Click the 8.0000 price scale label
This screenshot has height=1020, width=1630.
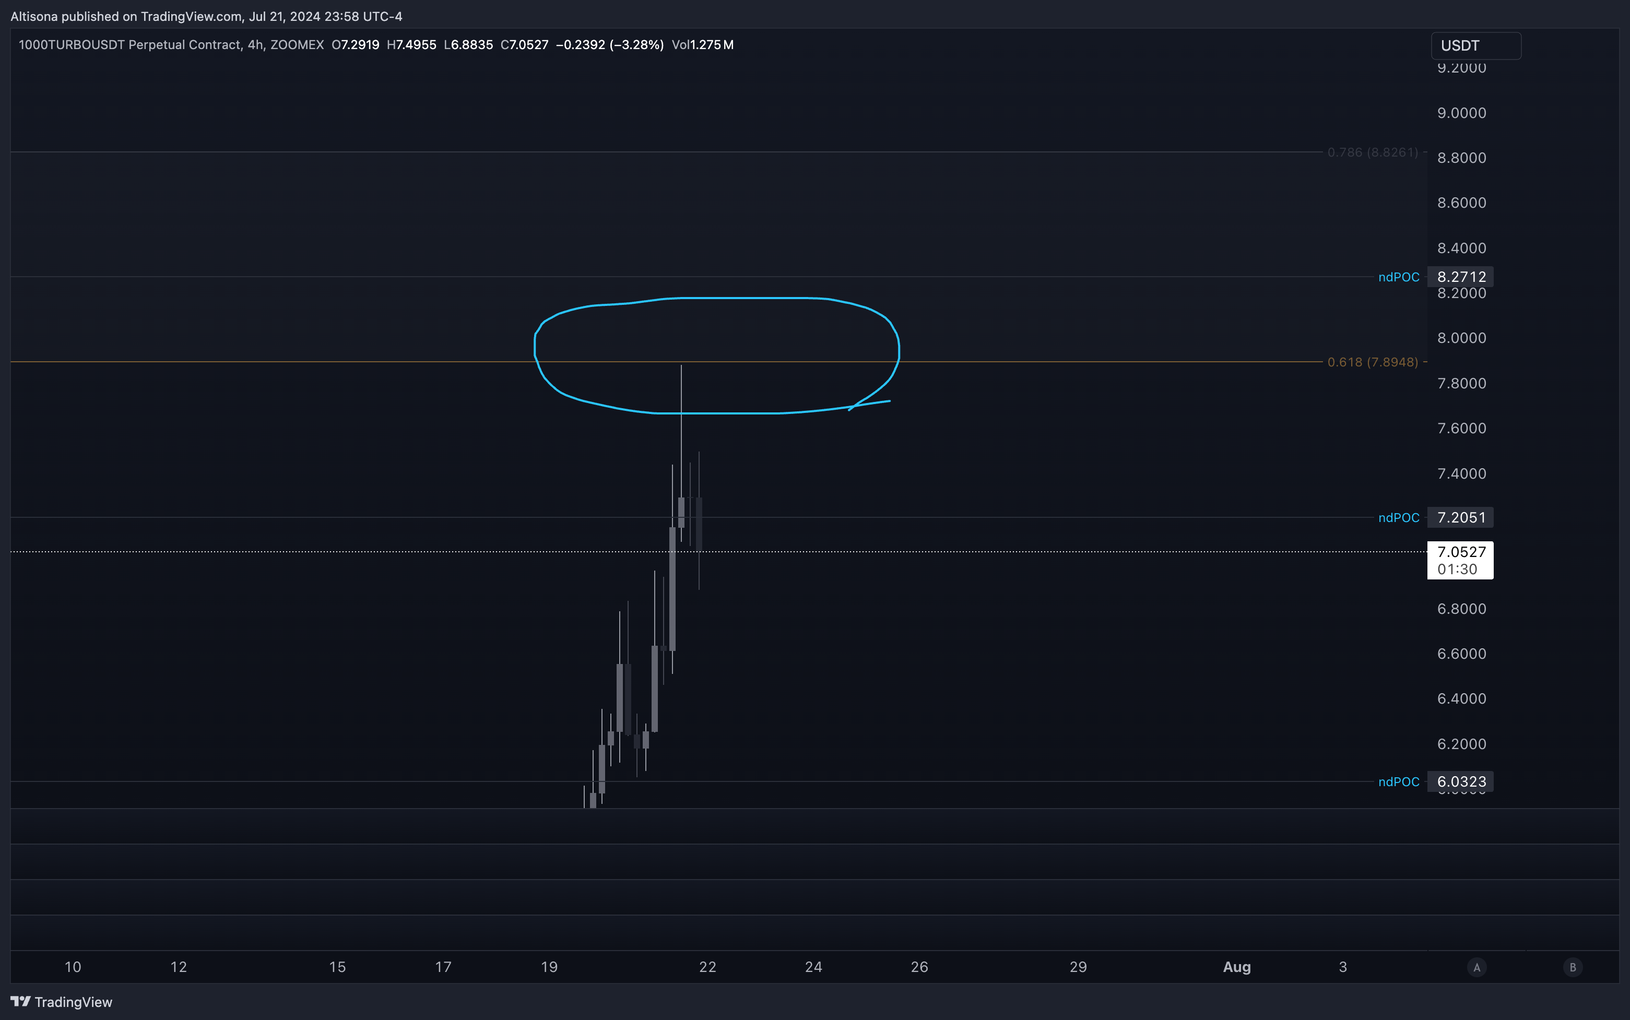pyautogui.click(x=1461, y=338)
